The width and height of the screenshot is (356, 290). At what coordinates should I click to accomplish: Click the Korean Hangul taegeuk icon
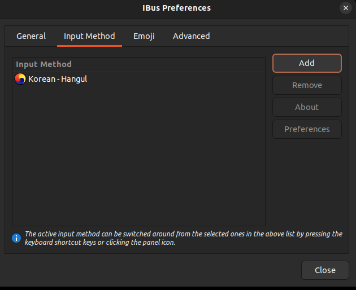20,79
